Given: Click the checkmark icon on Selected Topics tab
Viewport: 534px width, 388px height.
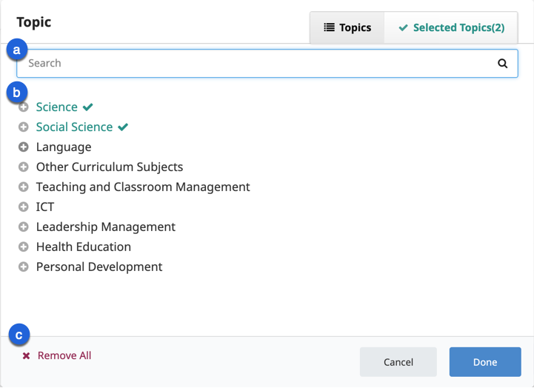Looking at the screenshot, I should (x=403, y=28).
